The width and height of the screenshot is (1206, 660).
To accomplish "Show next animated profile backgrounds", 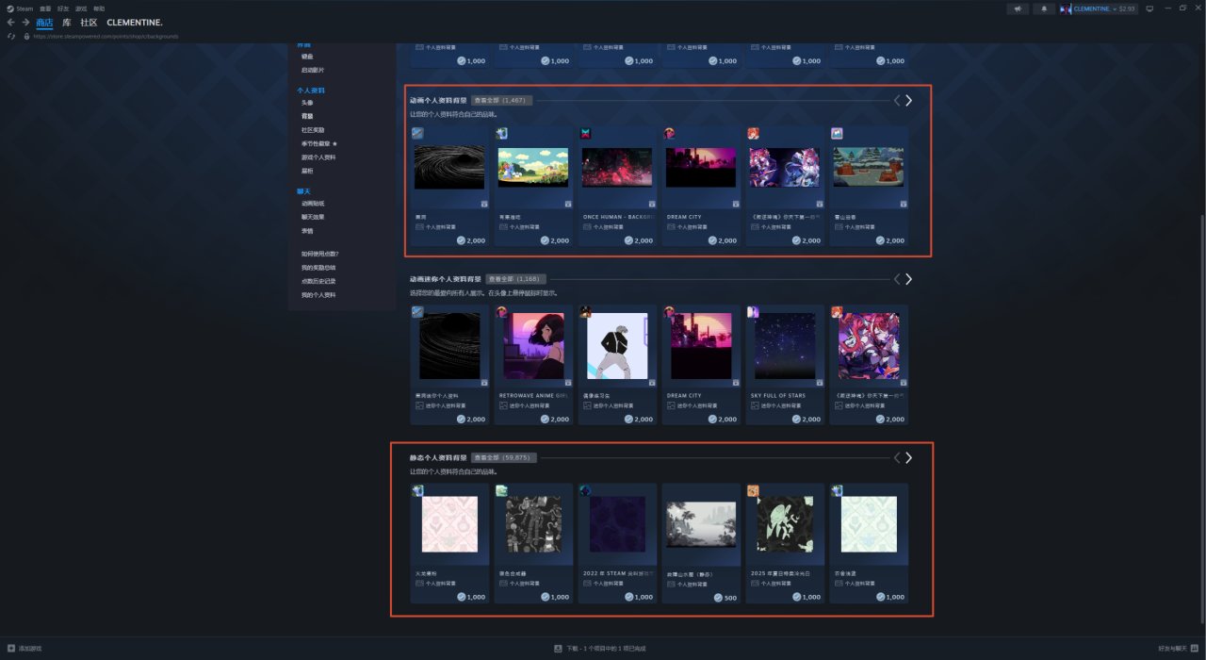I will pos(909,100).
